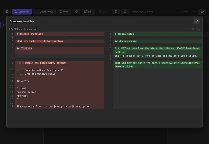Viewport: 209px width, 144px height.
Task: Click the 'Drop MIT and you lose' line
Action: point(158,50)
